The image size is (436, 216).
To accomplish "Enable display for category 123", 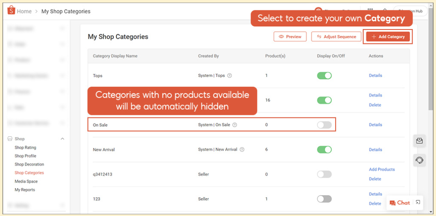I will tap(324, 199).
